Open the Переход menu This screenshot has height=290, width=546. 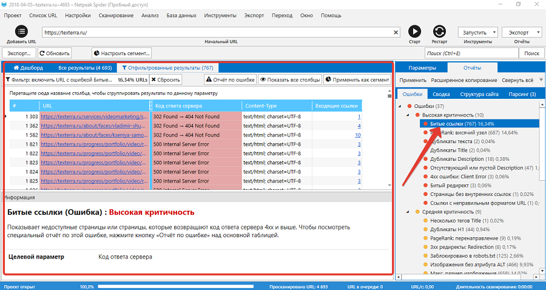(282, 15)
